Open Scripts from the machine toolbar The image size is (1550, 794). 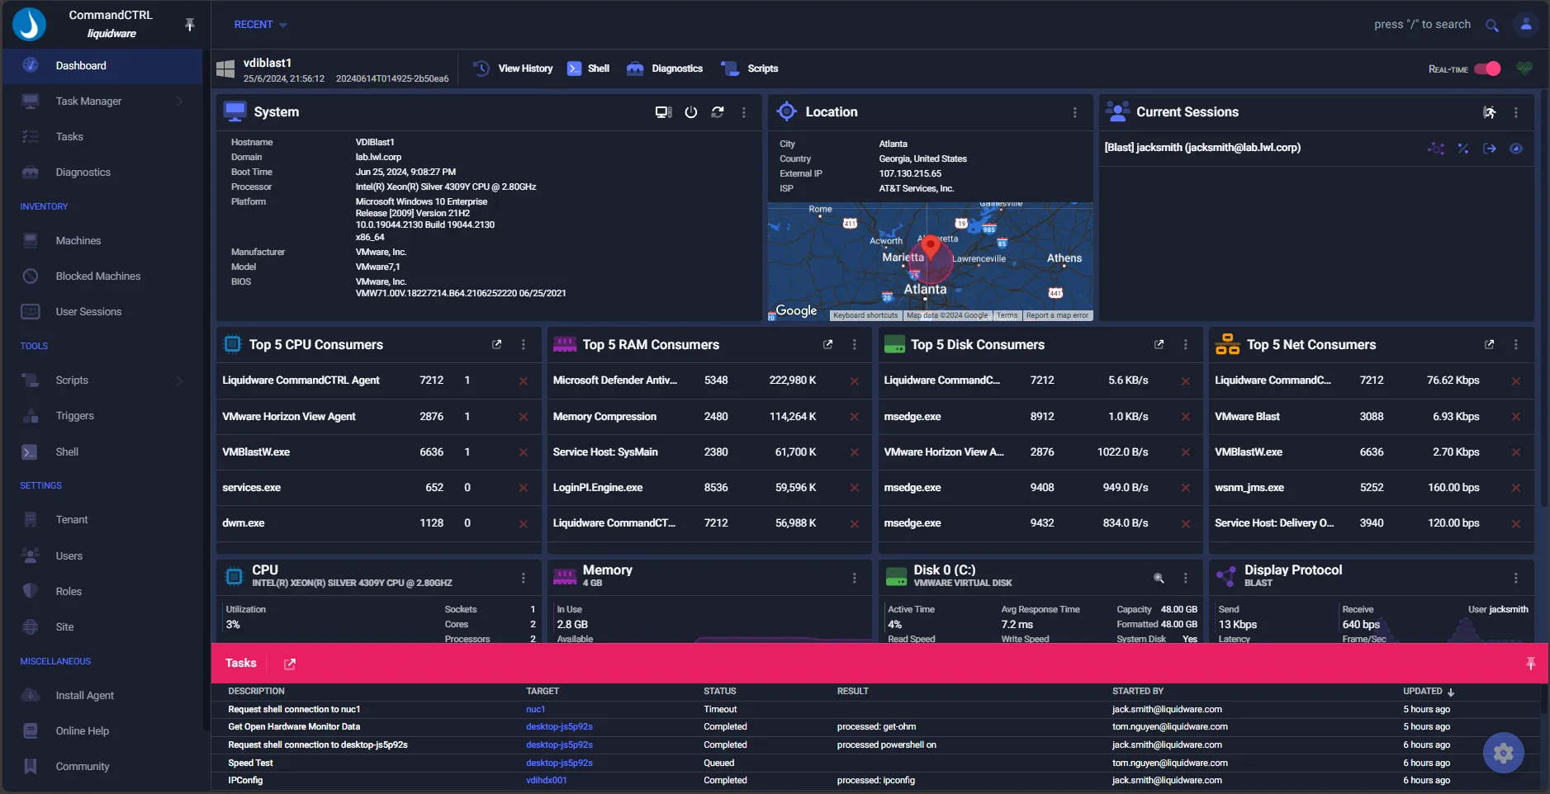click(749, 69)
